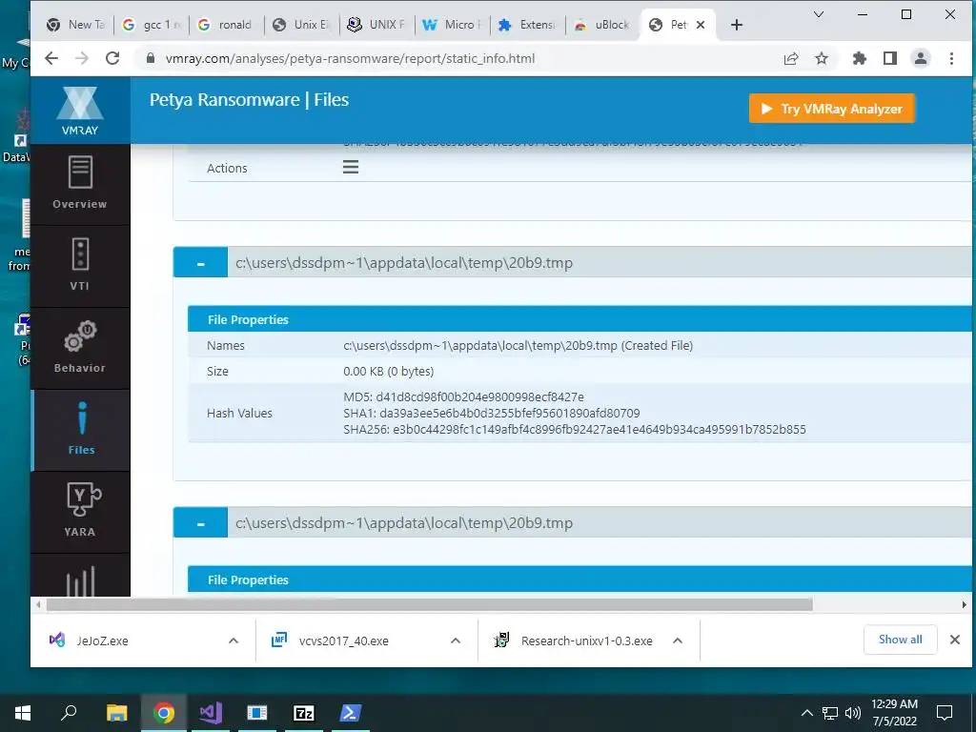Toggle Chrome side panel icon
Image resolution: width=976 pixels, height=732 pixels.
(x=890, y=58)
